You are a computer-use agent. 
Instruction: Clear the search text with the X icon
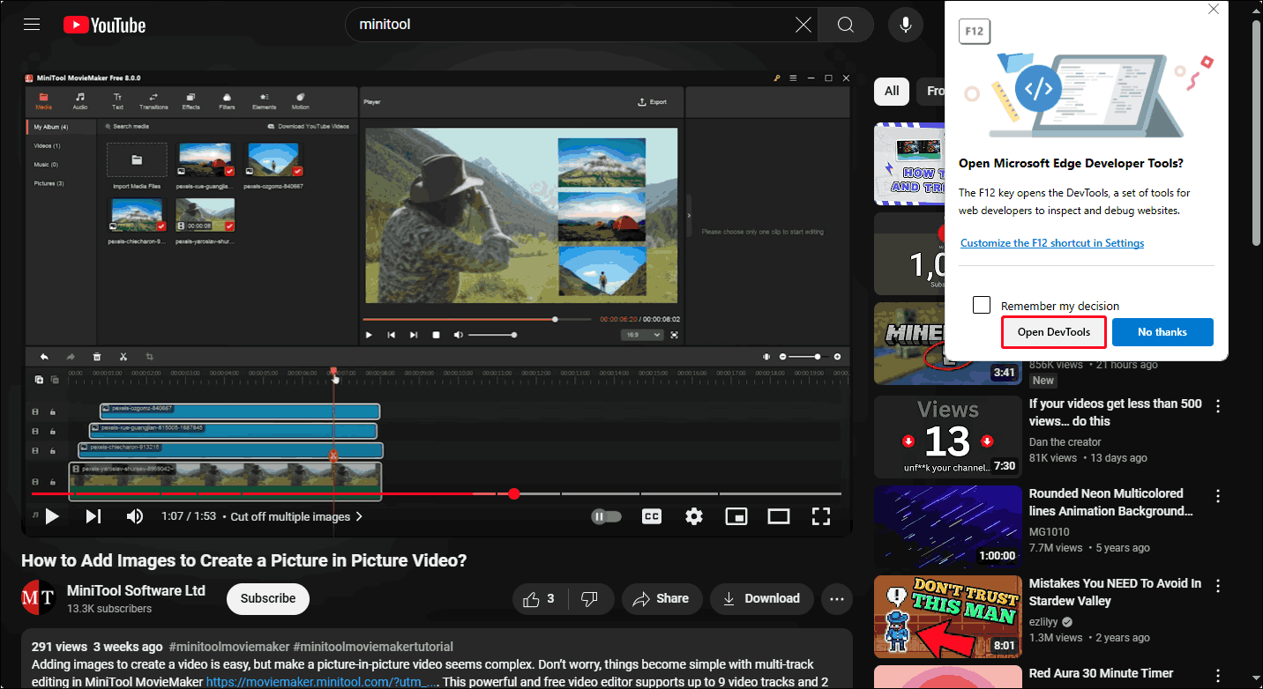803,25
